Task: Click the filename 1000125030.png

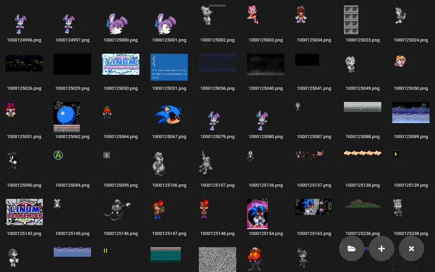Action: (x=121, y=88)
